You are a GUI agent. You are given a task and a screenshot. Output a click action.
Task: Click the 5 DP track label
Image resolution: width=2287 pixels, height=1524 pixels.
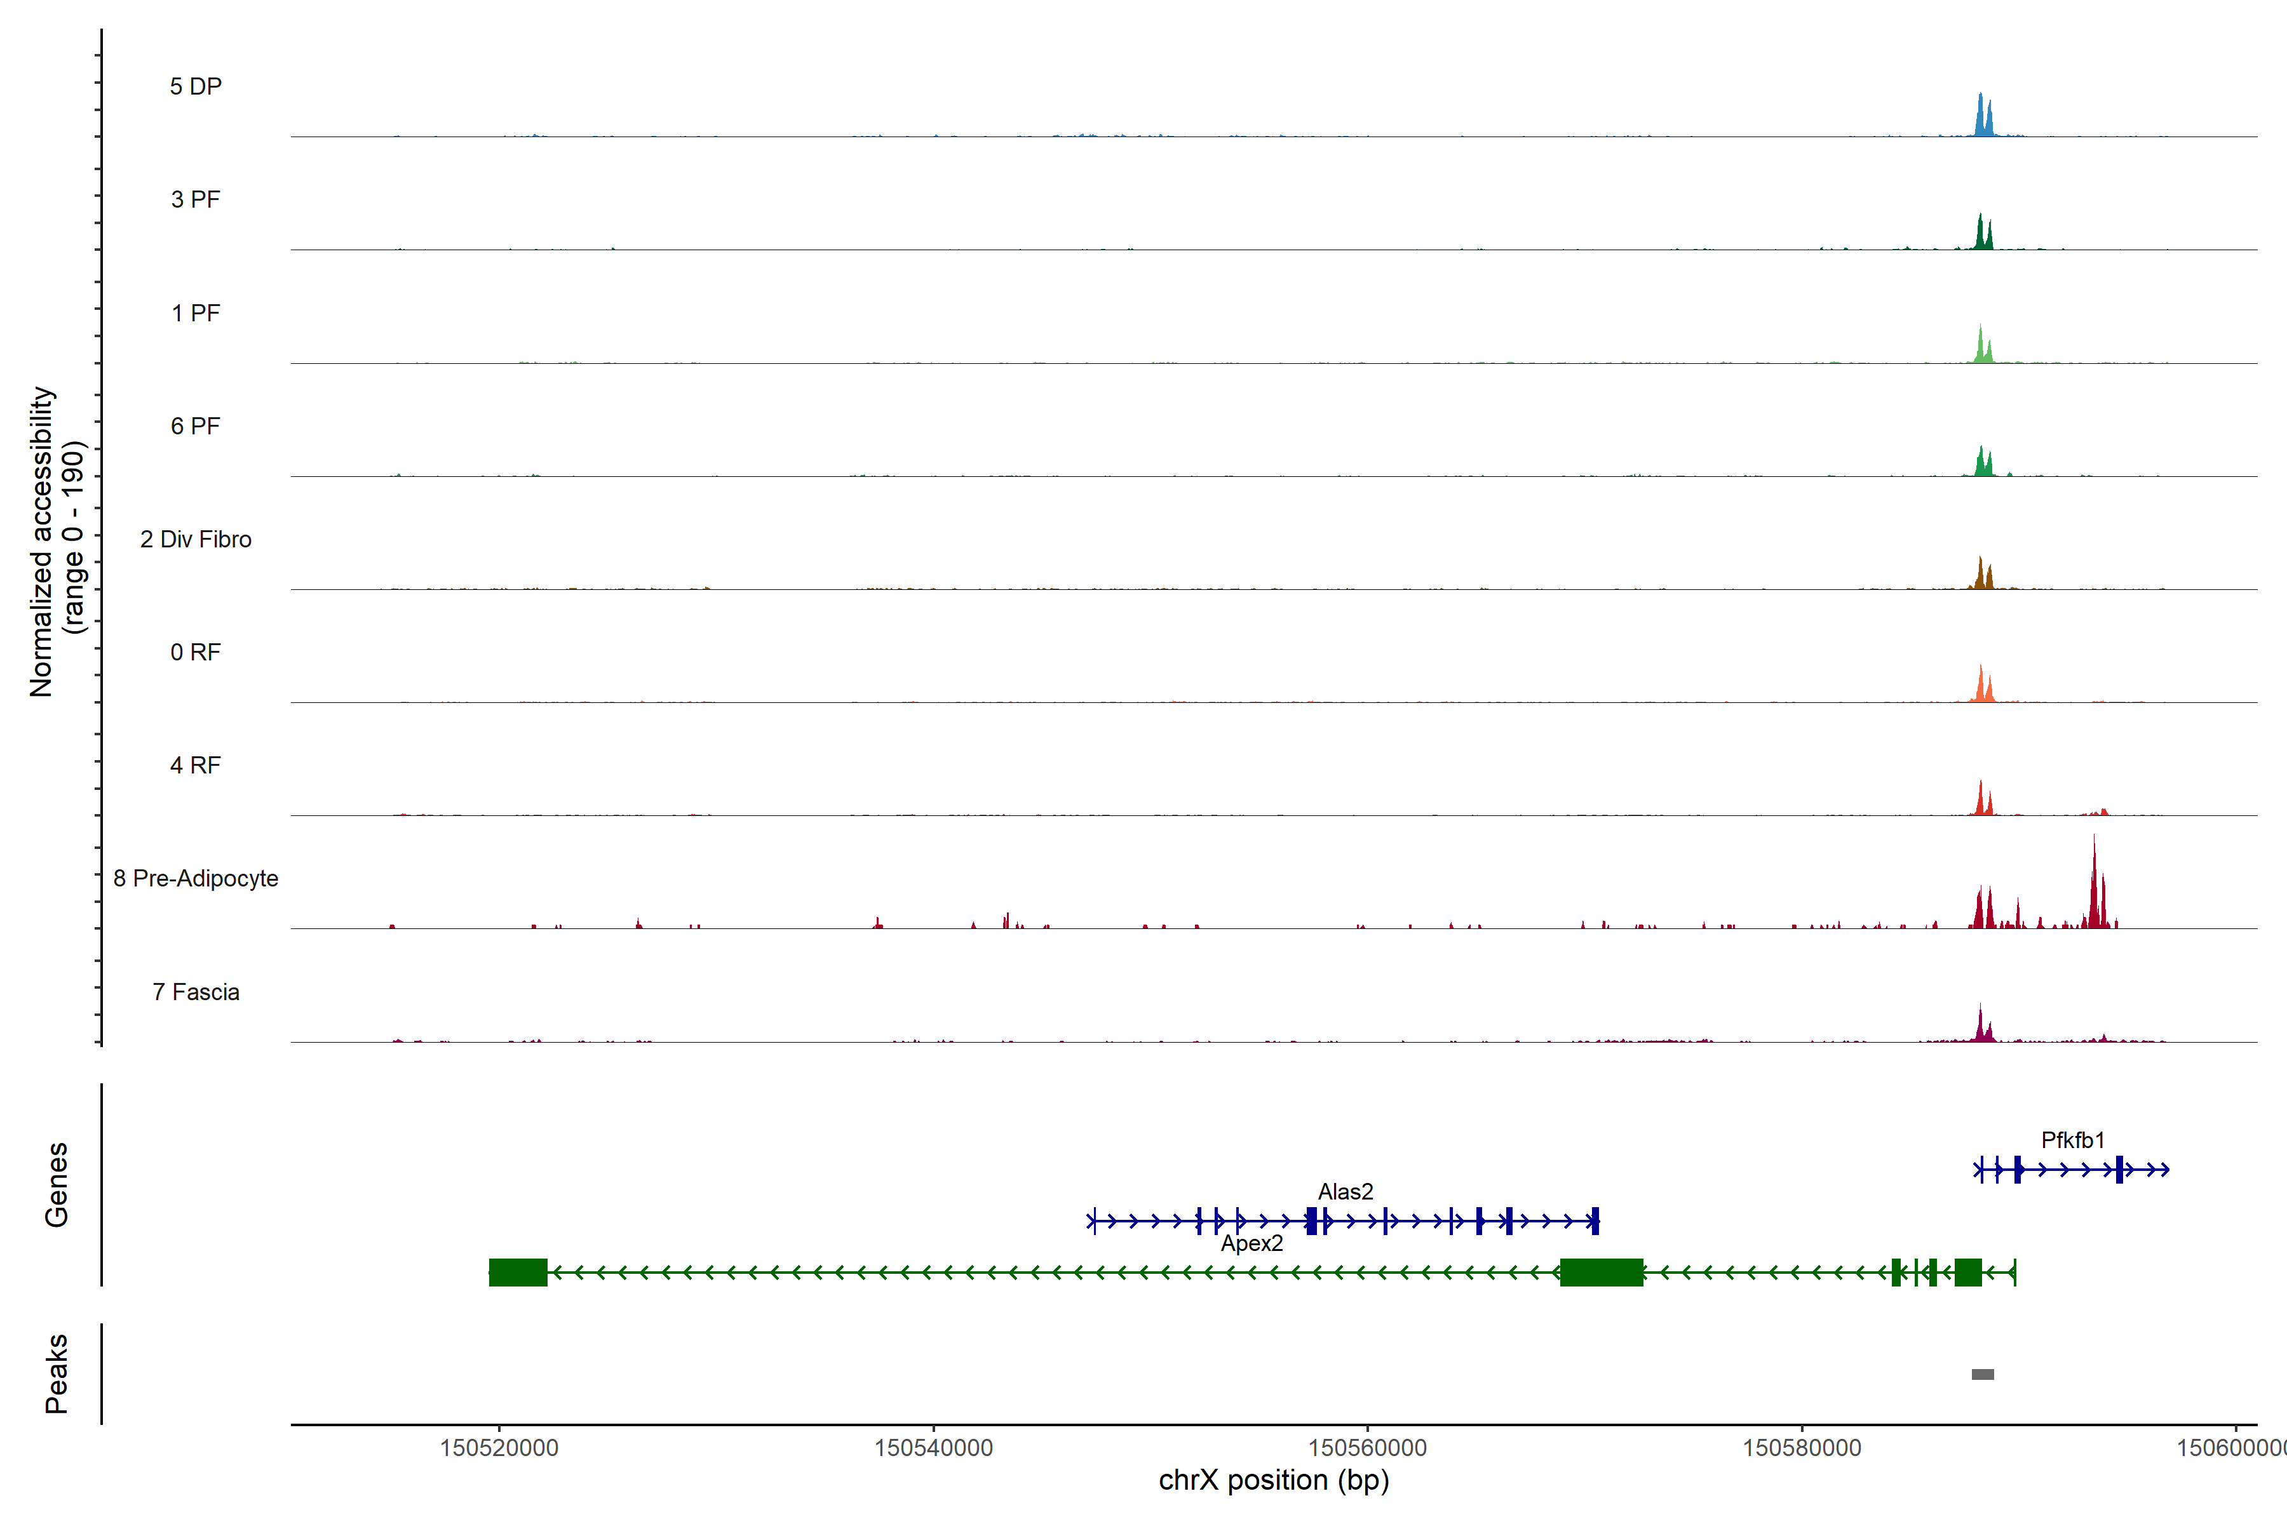pos(196,86)
